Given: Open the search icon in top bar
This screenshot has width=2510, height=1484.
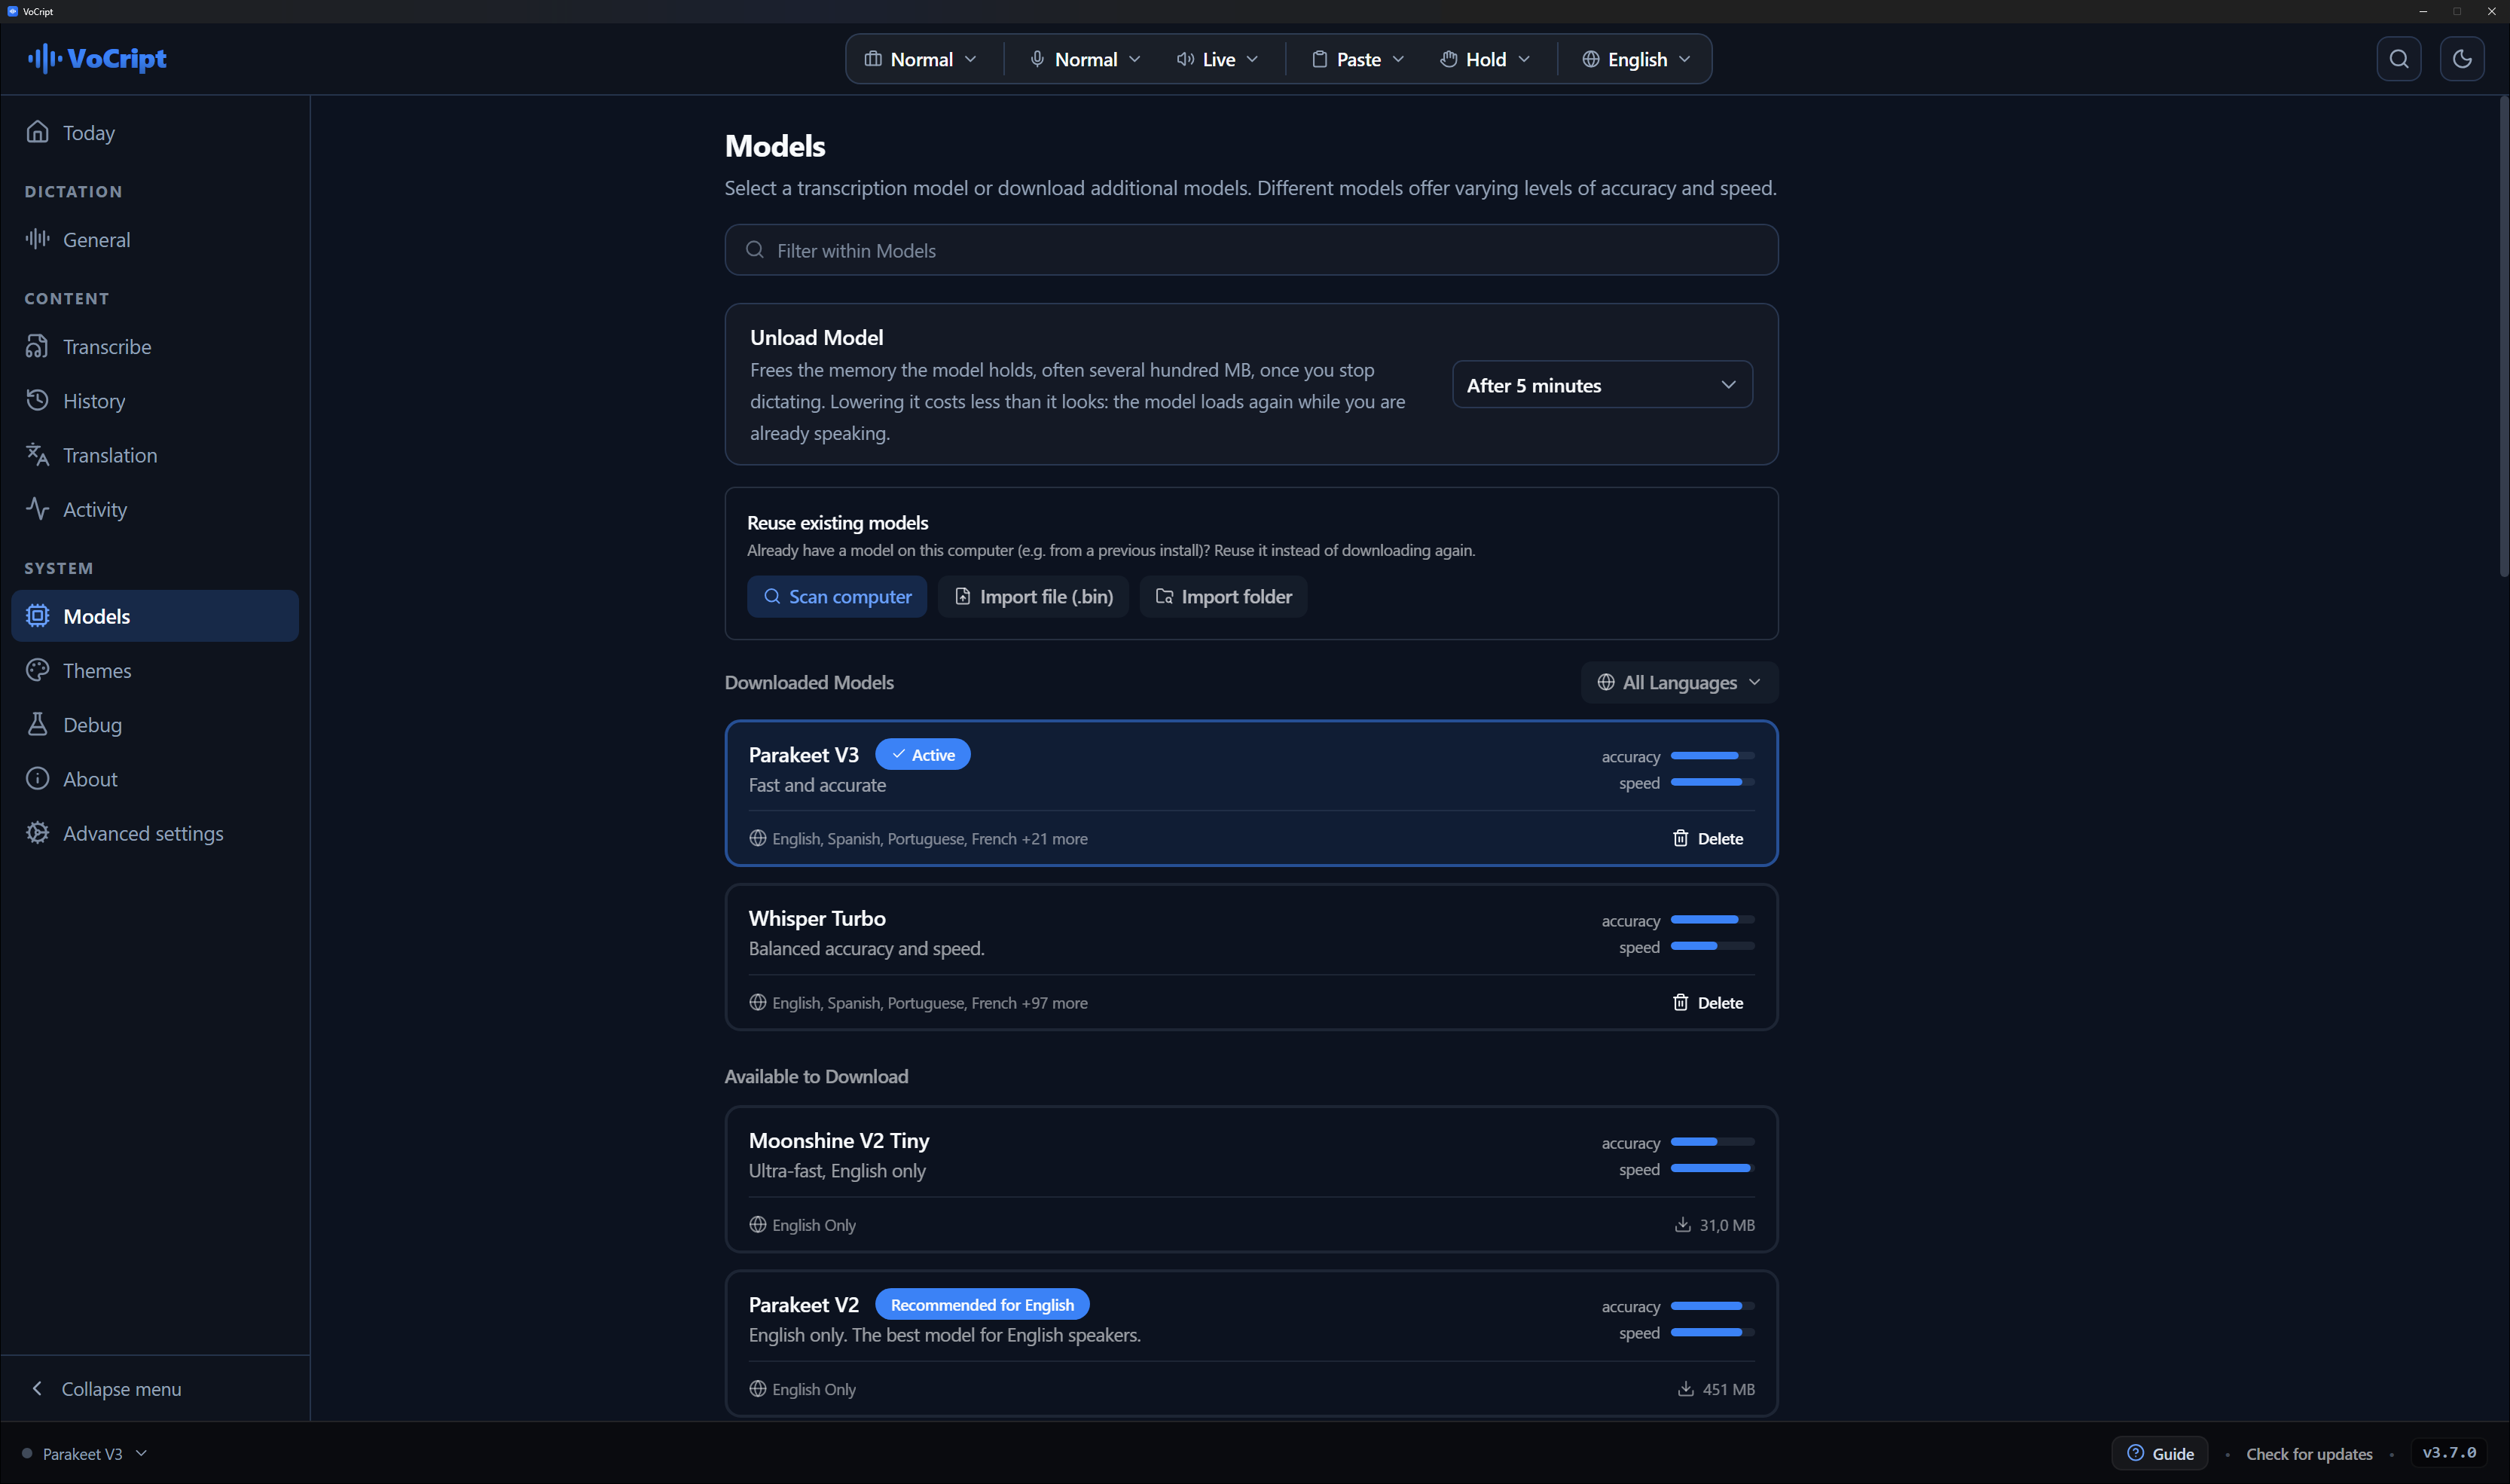Looking at the screenshot, I should pos(2398,59).
